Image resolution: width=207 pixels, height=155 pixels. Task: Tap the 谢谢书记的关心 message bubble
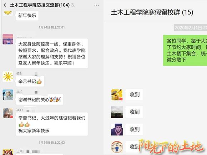[40, 99]
